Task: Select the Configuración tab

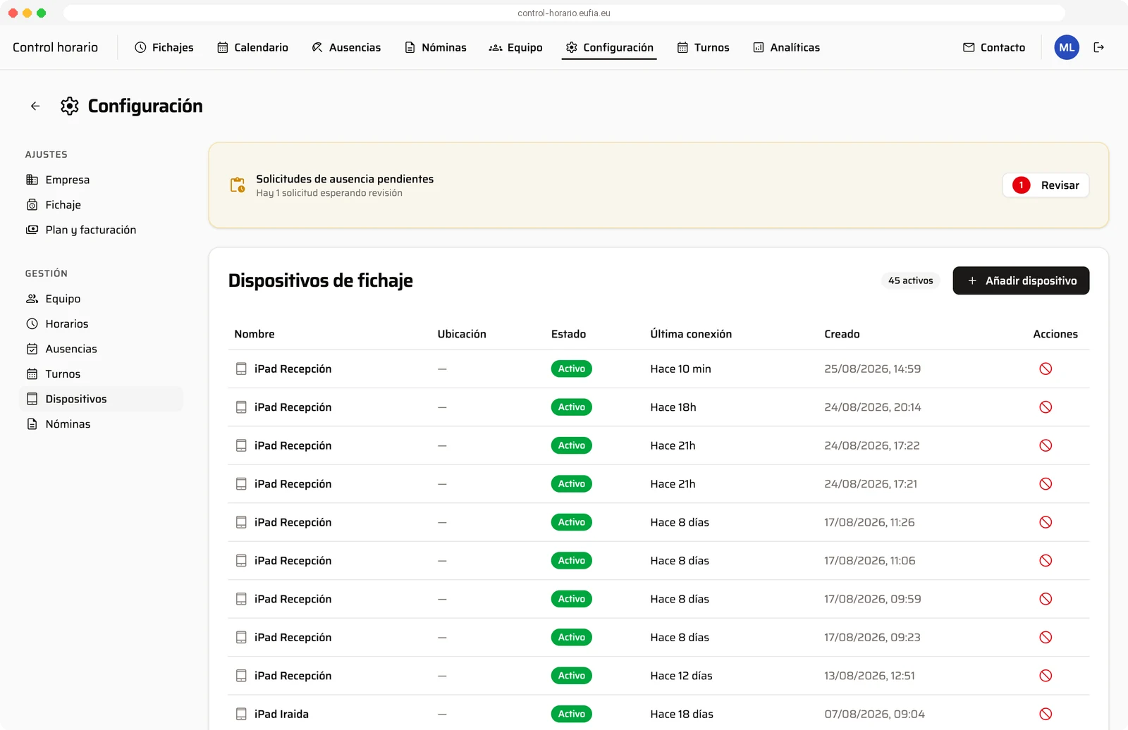Action: click(x=609, y=47)
